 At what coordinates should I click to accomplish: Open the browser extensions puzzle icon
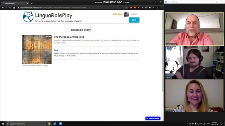point(150,8)
